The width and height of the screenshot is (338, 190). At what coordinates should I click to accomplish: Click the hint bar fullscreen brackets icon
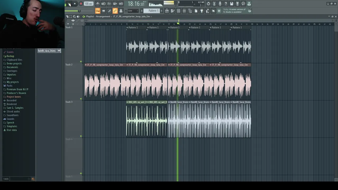[x=71, y=16]
